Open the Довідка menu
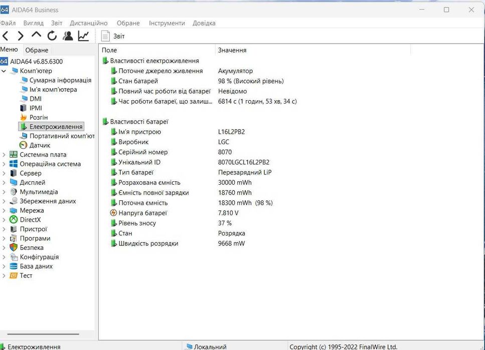 [204, 23]
